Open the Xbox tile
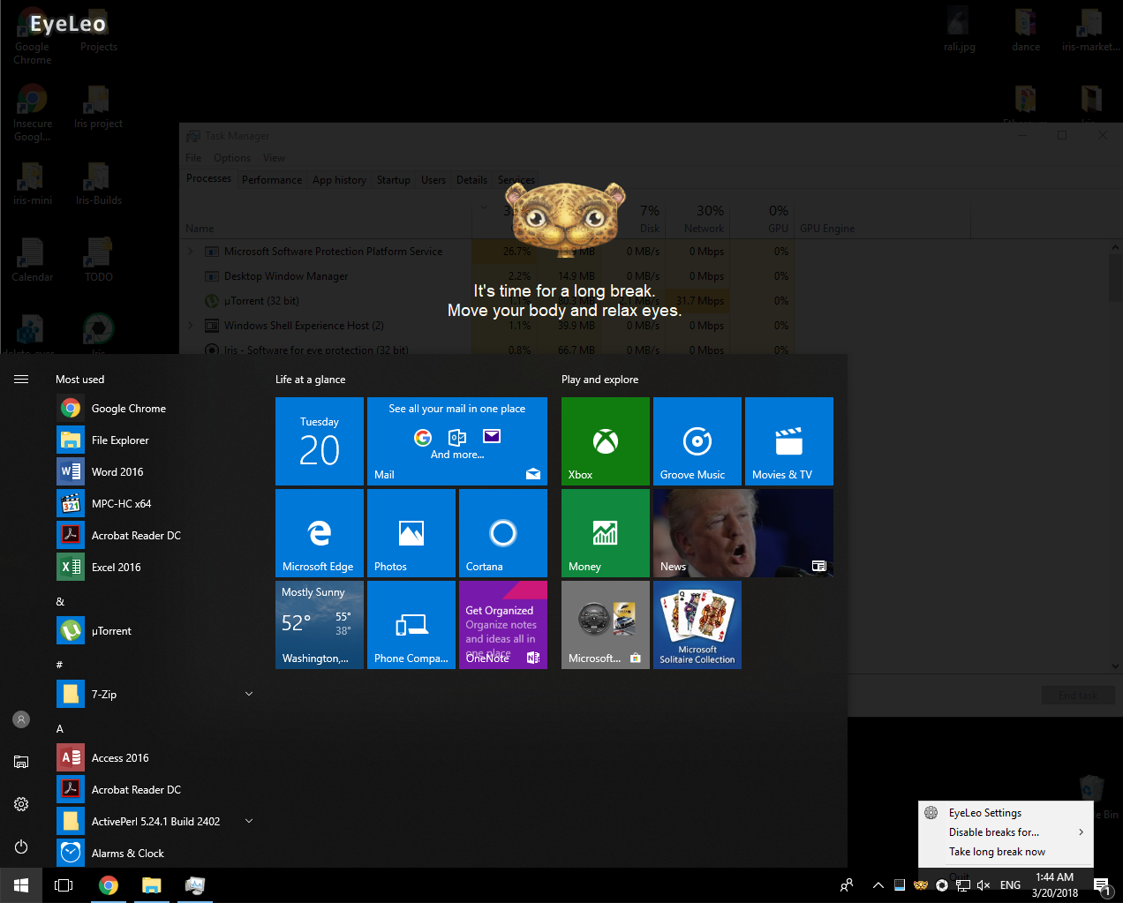This screenshot has width=1123, height=903. (x=606, y=441)
